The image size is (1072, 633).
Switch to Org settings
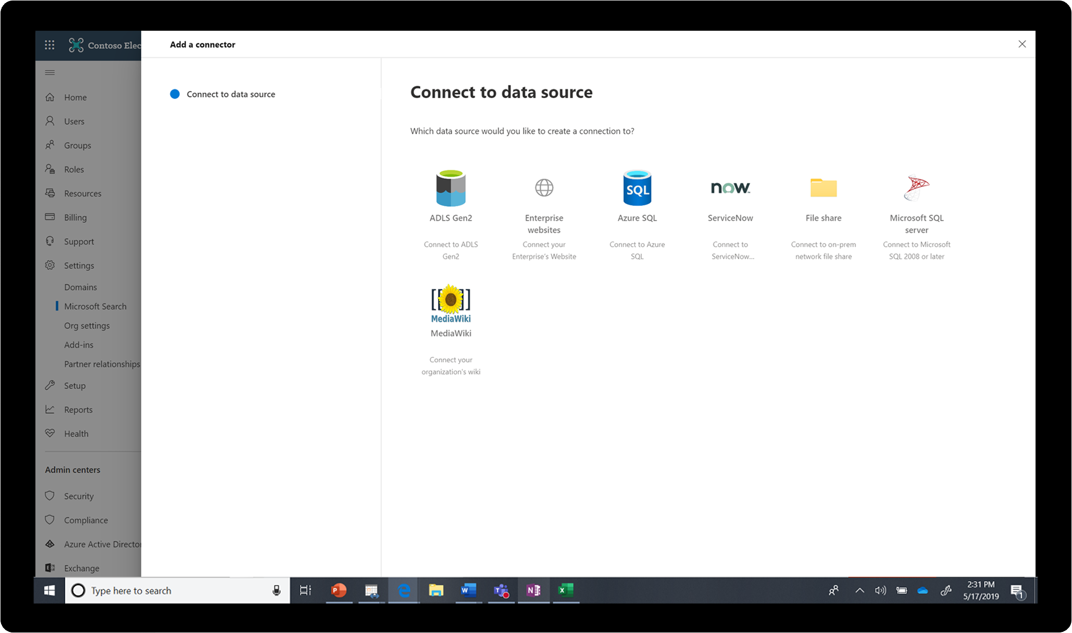click(87, 325)
